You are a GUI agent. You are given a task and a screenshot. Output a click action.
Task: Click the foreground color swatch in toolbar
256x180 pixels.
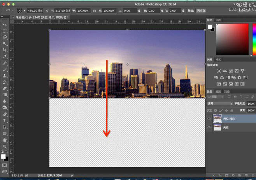(3, 156)
